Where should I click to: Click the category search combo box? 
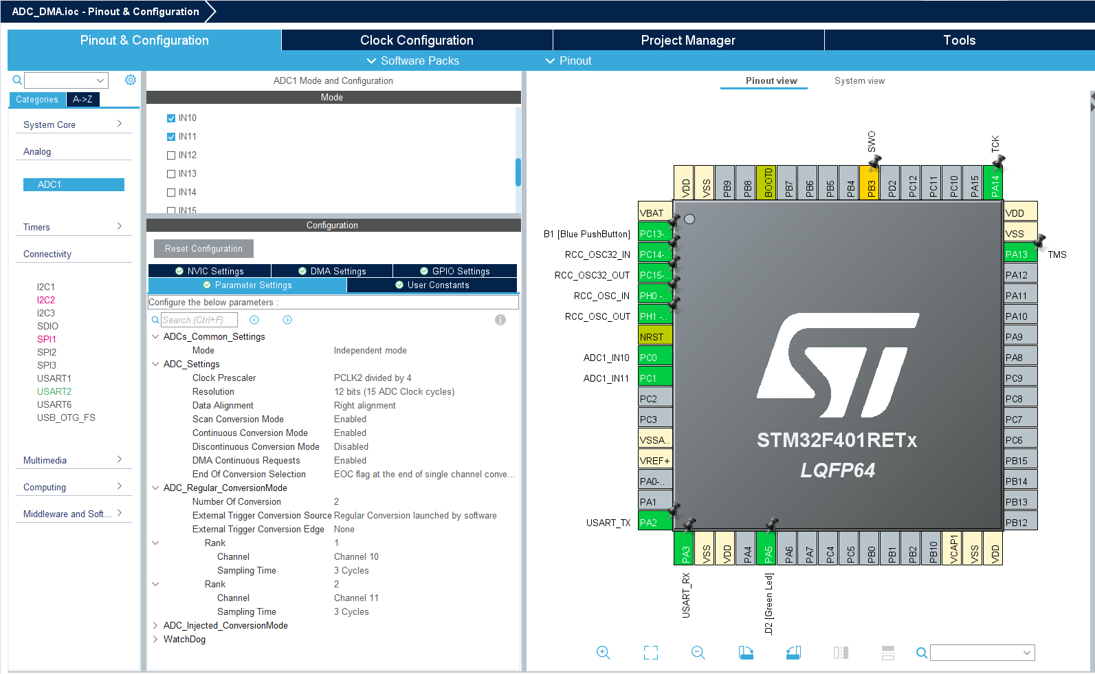[67, 80]
